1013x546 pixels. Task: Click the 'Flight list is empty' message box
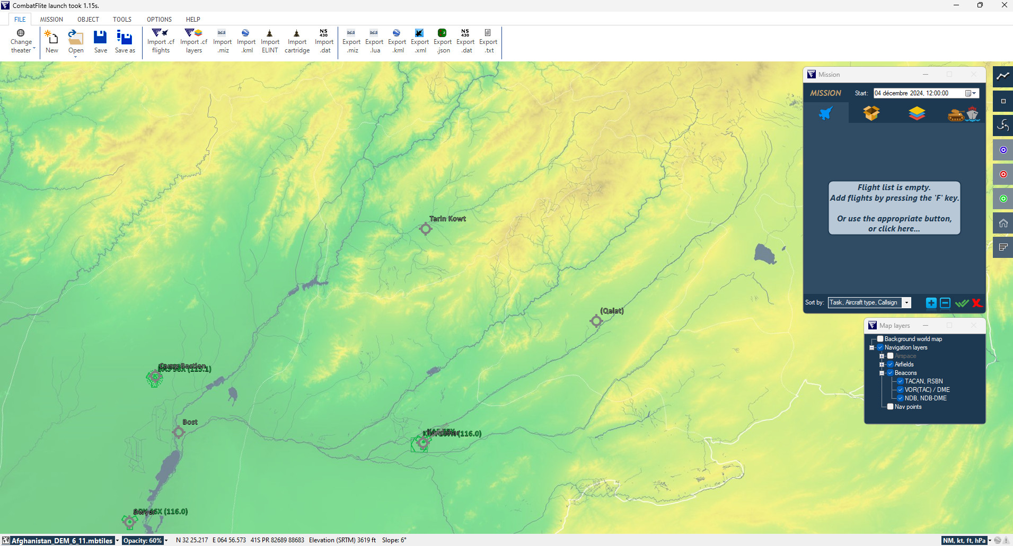tap(894, 208)
